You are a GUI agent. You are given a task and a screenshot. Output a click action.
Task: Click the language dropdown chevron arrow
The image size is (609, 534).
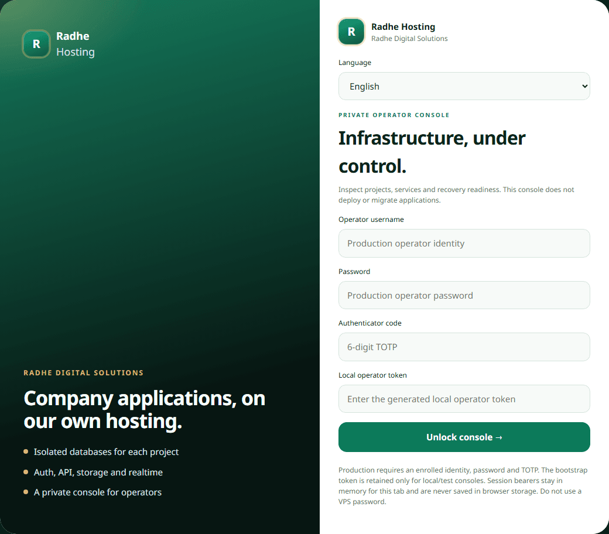584,86
